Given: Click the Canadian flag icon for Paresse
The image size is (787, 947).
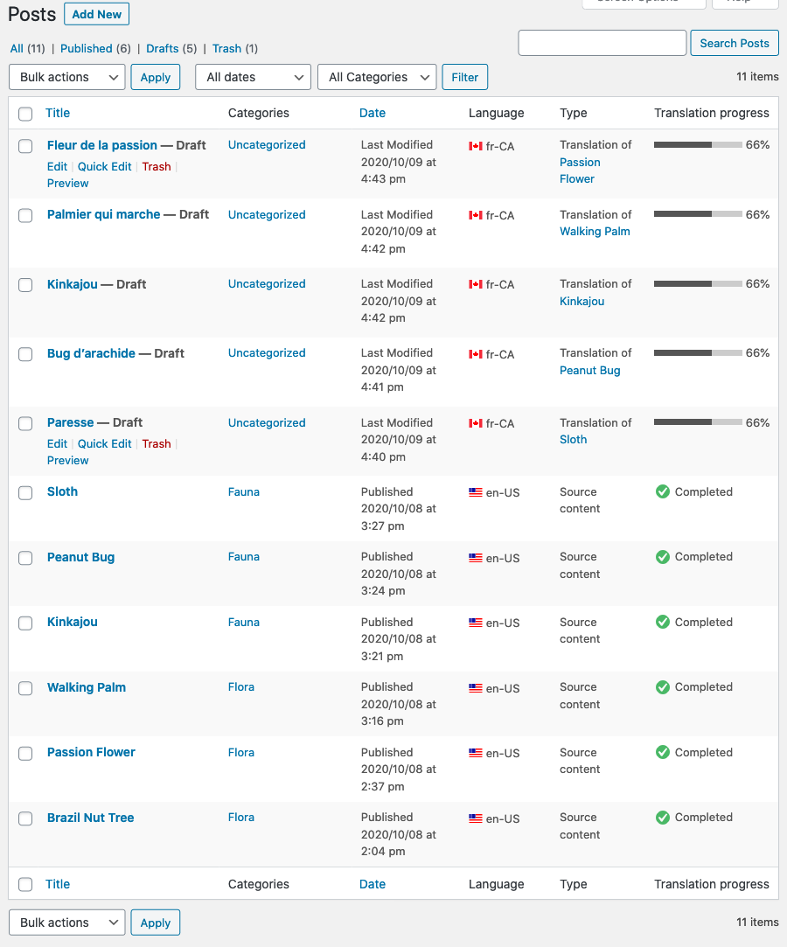Looking at the screenshot, I should tap(476, 423).
